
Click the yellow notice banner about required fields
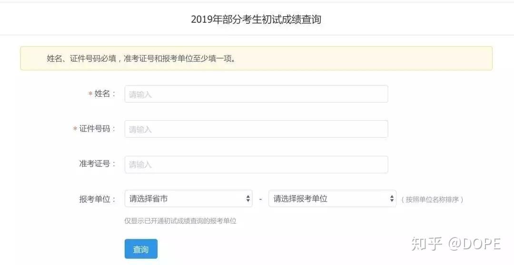pos(257,58)
